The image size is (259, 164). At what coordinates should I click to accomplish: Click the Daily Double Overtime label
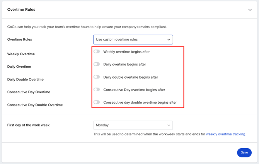point(25,80)
